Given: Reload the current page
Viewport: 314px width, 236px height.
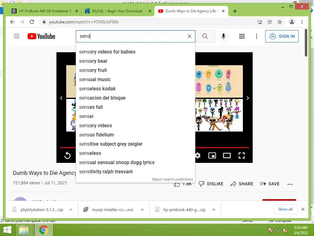Looking at the screenshot, I should point(32,22).
